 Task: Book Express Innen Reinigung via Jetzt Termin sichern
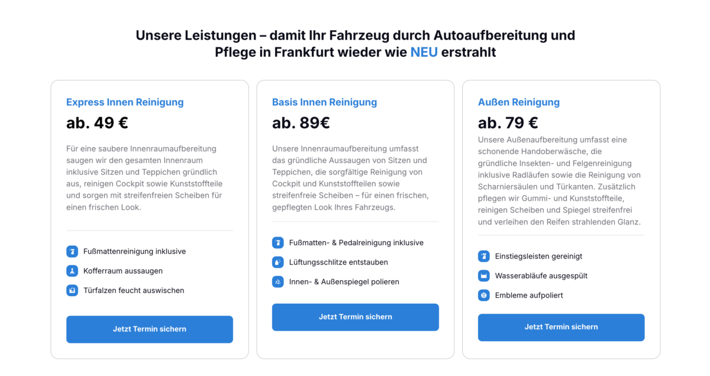tap(150, 329)
